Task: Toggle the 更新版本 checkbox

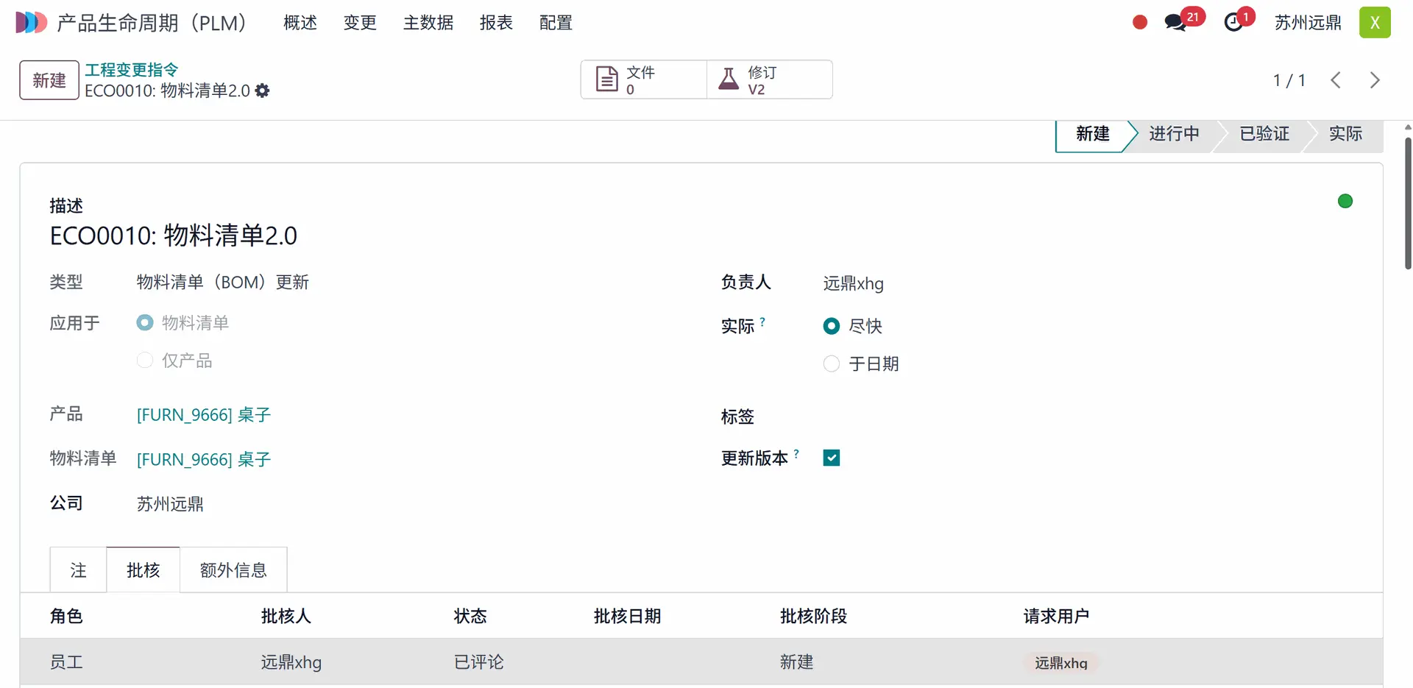Action: click(832, 458)
